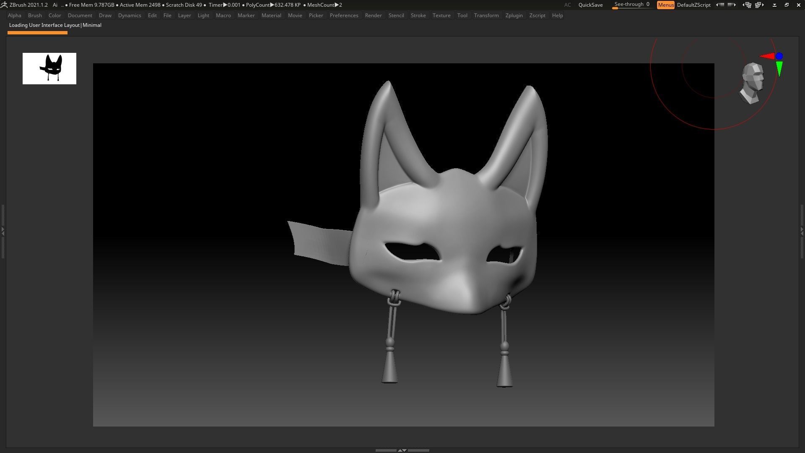This screenshot has width=805, height=453.
Task: Click the Scratch Disk 49 readout
Action: click(184, 5)
